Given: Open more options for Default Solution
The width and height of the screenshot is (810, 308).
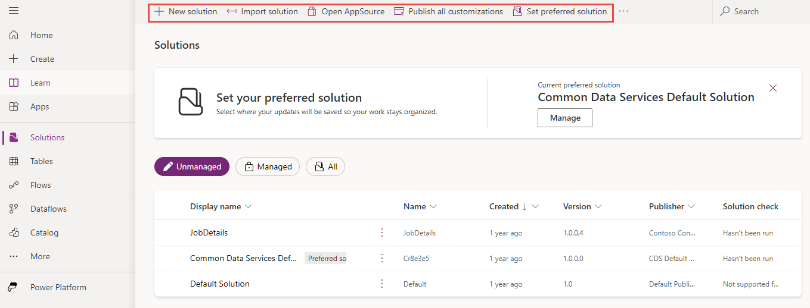Looking at the screenshot, I should [382, 284].
